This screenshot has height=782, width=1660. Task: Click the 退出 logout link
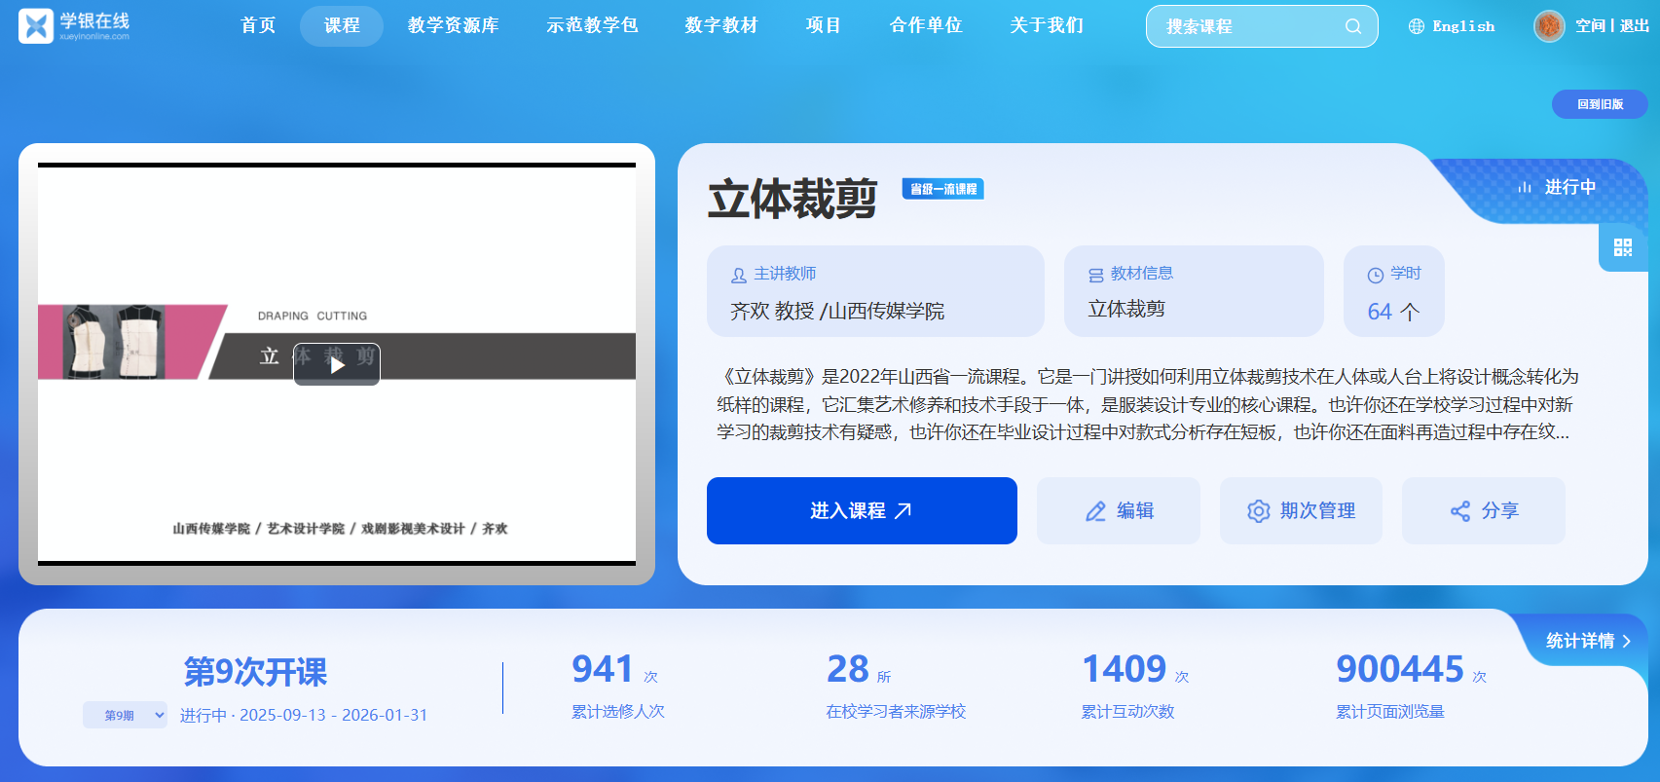click(1634, 26)
